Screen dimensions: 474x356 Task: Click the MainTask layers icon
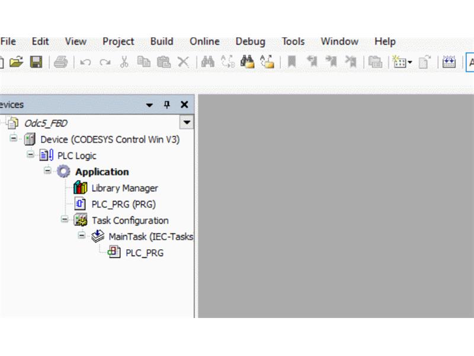point(98,236)
